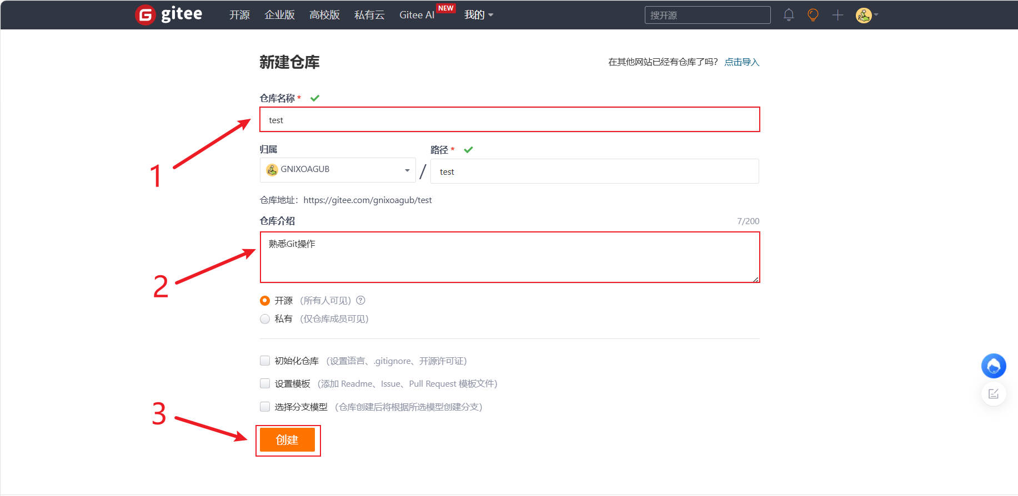Open the notifications bell icon
This screenshot has height=496, width=1018.
tap(788, 15)
